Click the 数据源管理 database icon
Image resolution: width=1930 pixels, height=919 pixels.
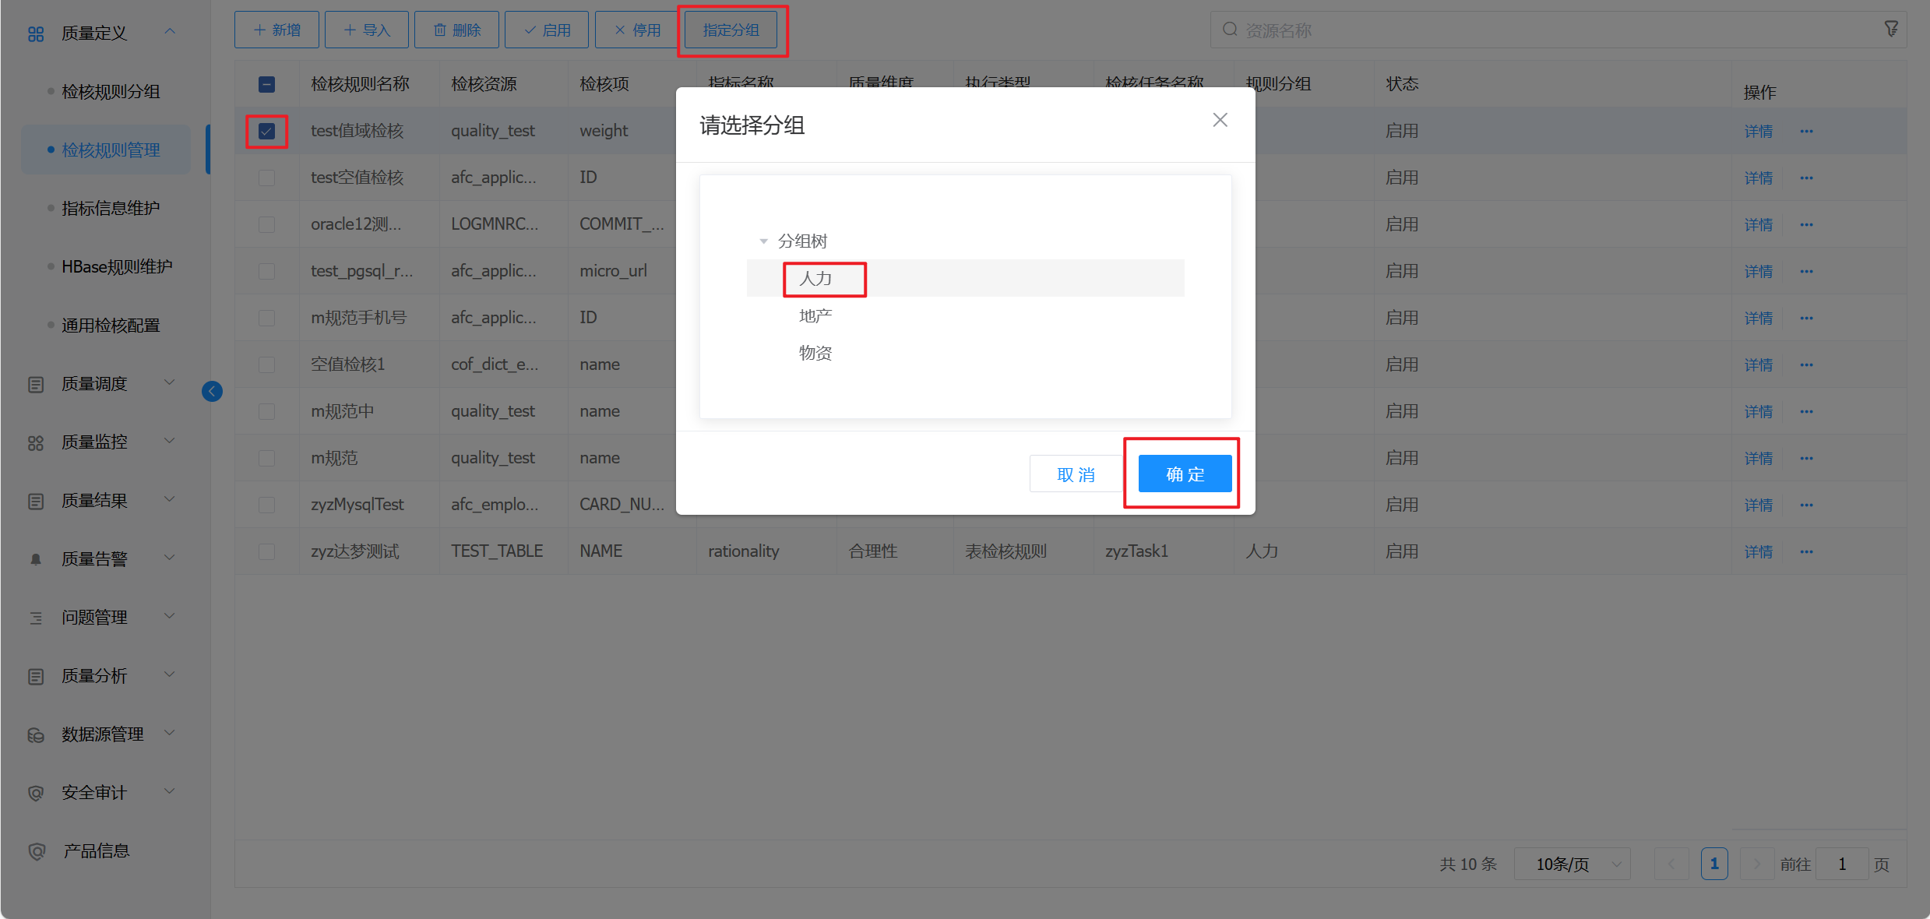click(x=36, y=734)
